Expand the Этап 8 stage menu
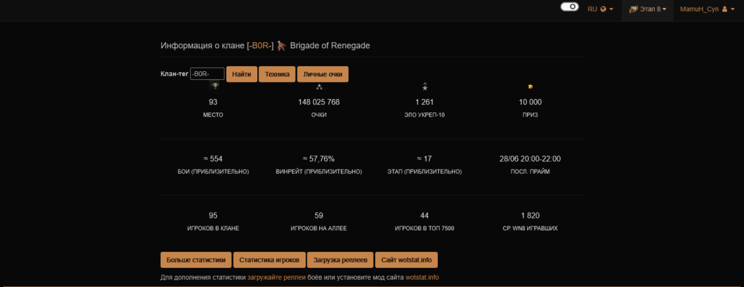Image resolution: width=744 pixels, height=287 pixels. (x=647, y=9)
